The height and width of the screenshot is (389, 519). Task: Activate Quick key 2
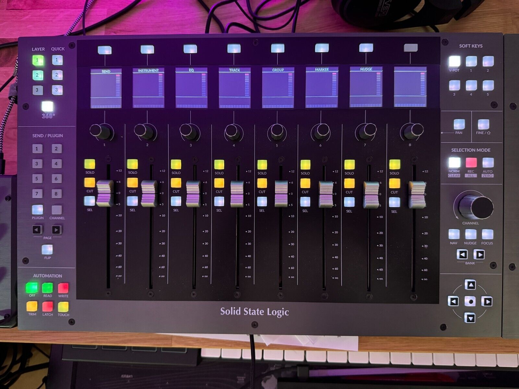57,75
